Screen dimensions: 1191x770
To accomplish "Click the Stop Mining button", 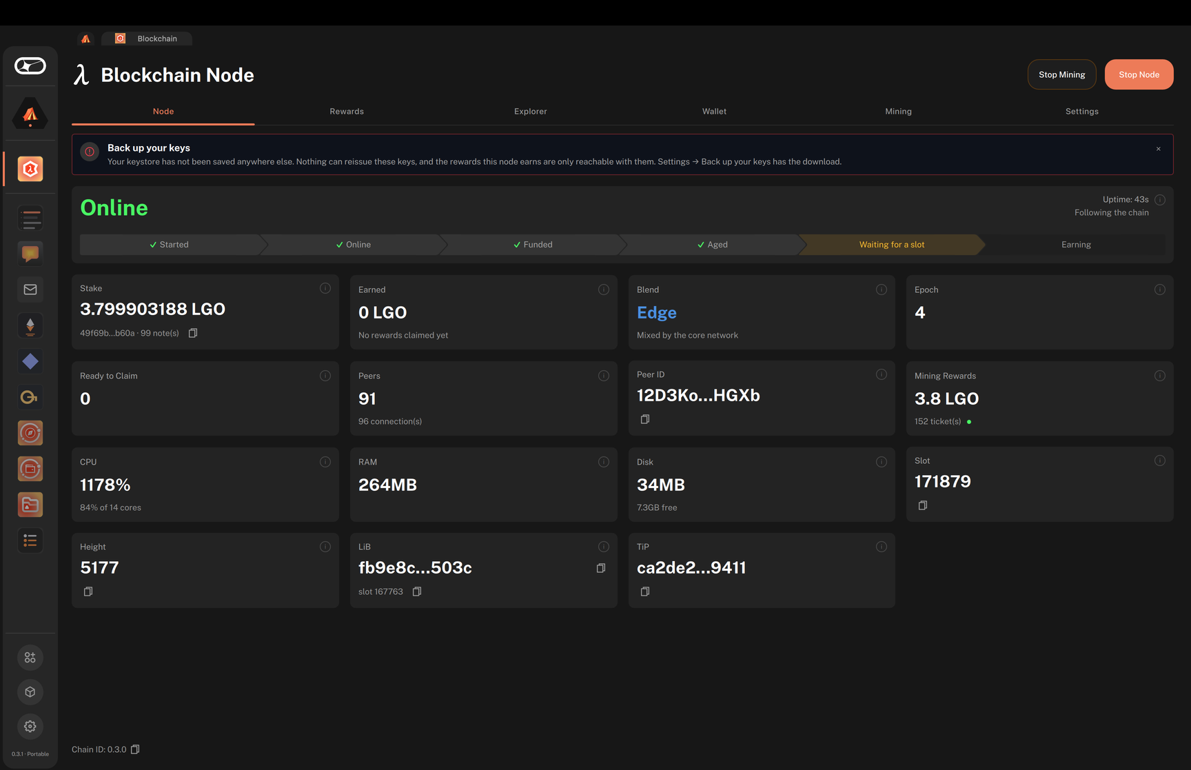I will [1062, 74].
